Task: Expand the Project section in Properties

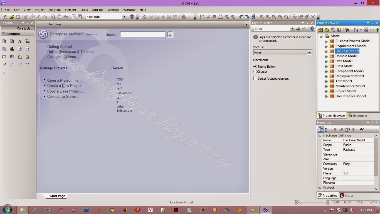Action: tap(320, 188)
